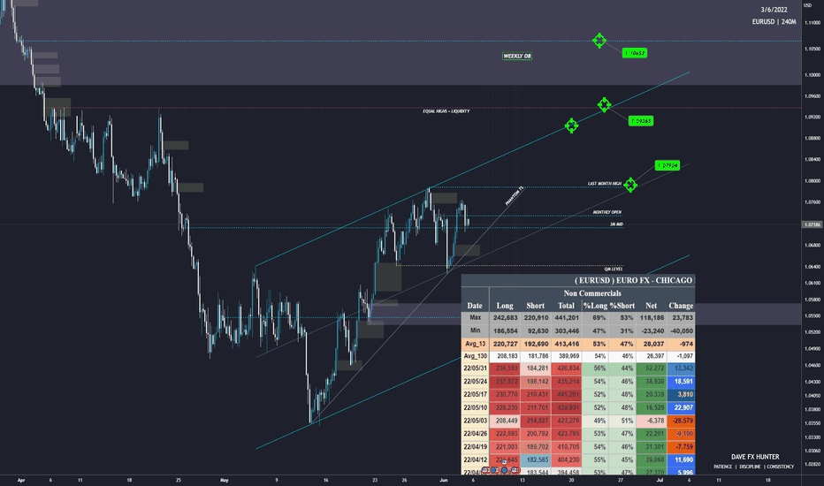Viewport: 824px width, 486px height.
Task: Click the 1.10000 price axis level
Action: (x=813, y=75)
